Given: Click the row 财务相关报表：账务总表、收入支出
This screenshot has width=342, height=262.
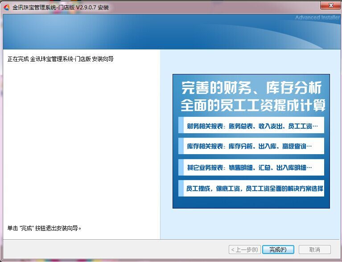Looking at the screenshot, I should [251, 125].
